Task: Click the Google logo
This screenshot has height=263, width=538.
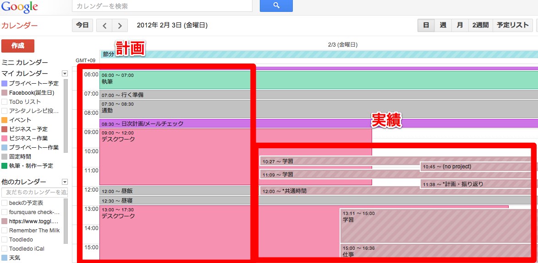Action: click(19, 7)
